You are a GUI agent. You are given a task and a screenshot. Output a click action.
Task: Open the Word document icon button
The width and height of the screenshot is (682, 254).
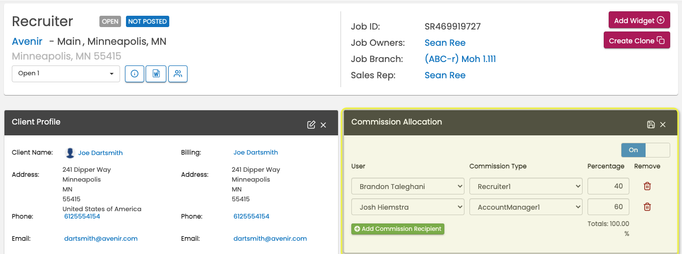click(x=156, y=74)
